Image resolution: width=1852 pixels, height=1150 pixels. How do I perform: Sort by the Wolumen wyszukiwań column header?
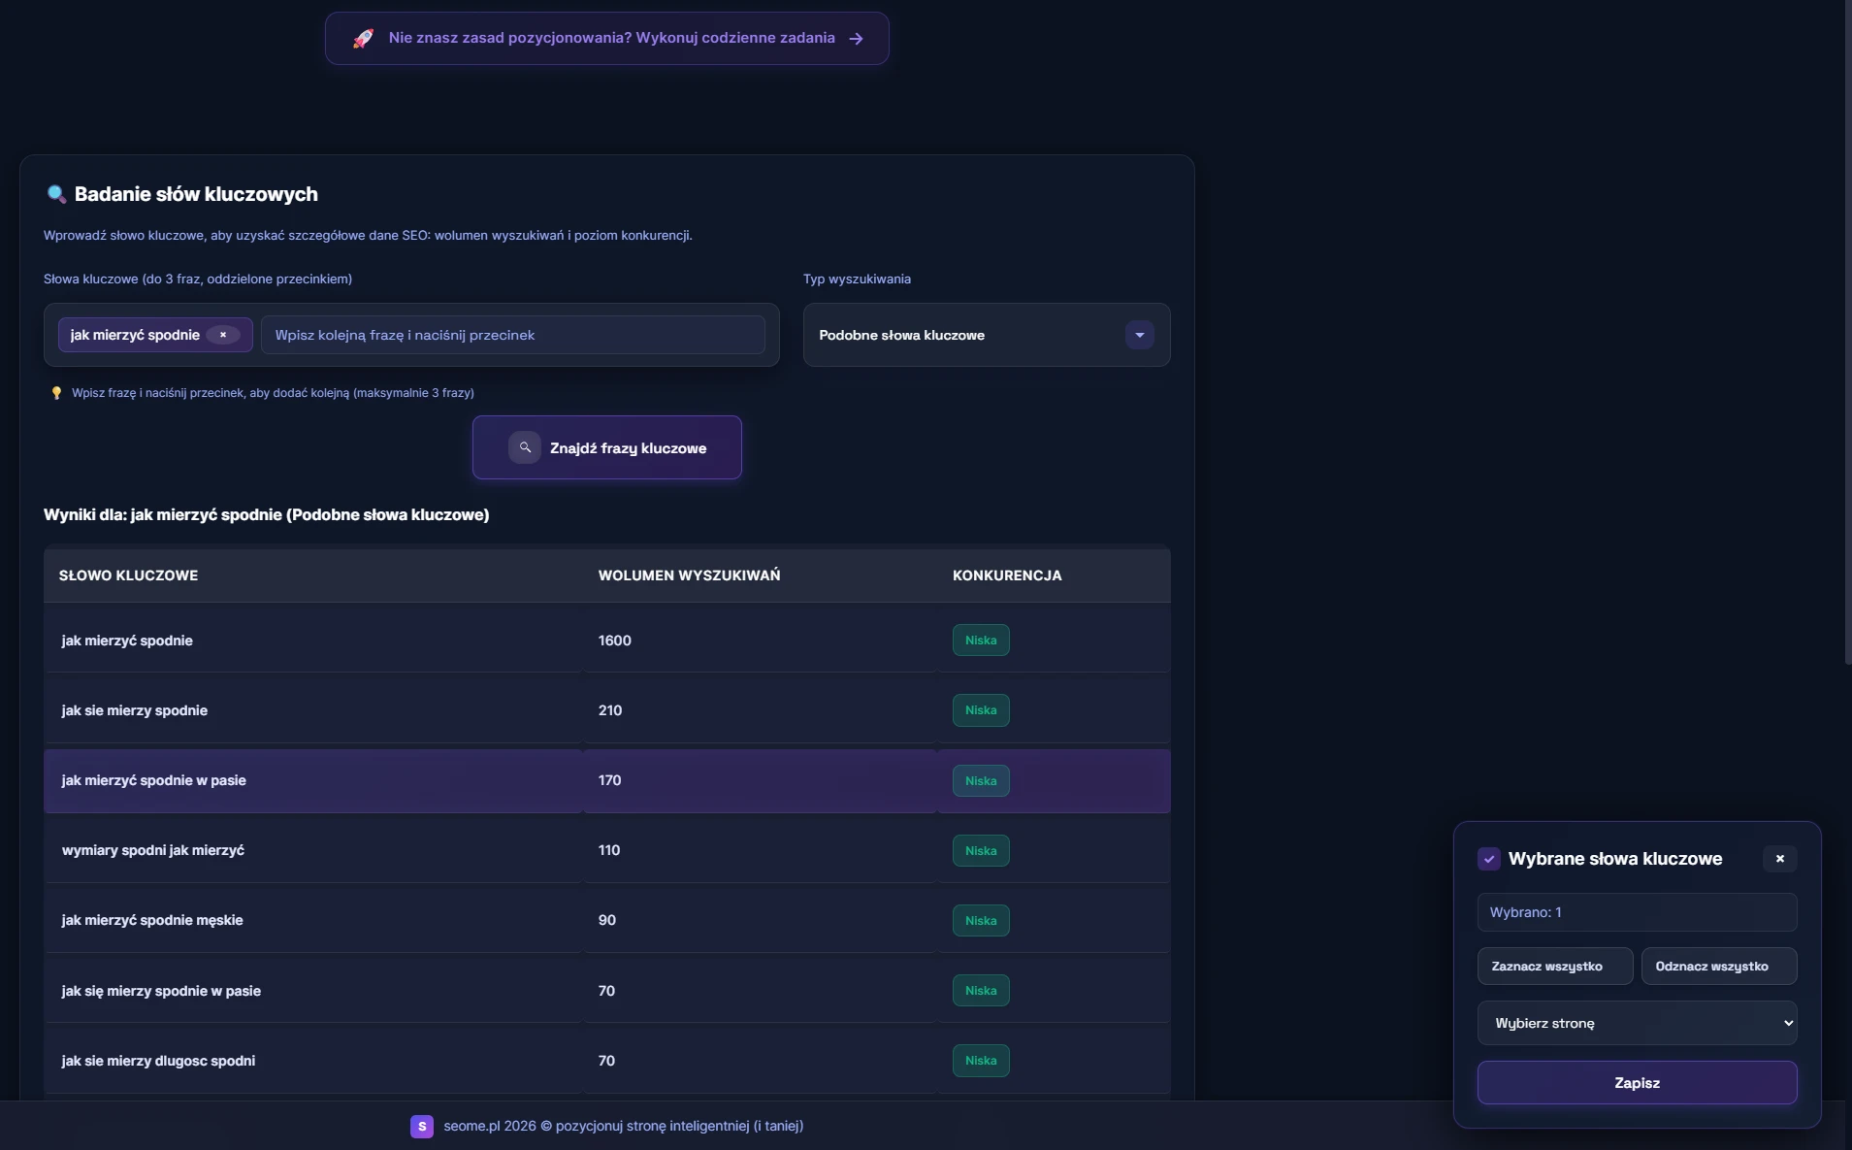[689, 575]
